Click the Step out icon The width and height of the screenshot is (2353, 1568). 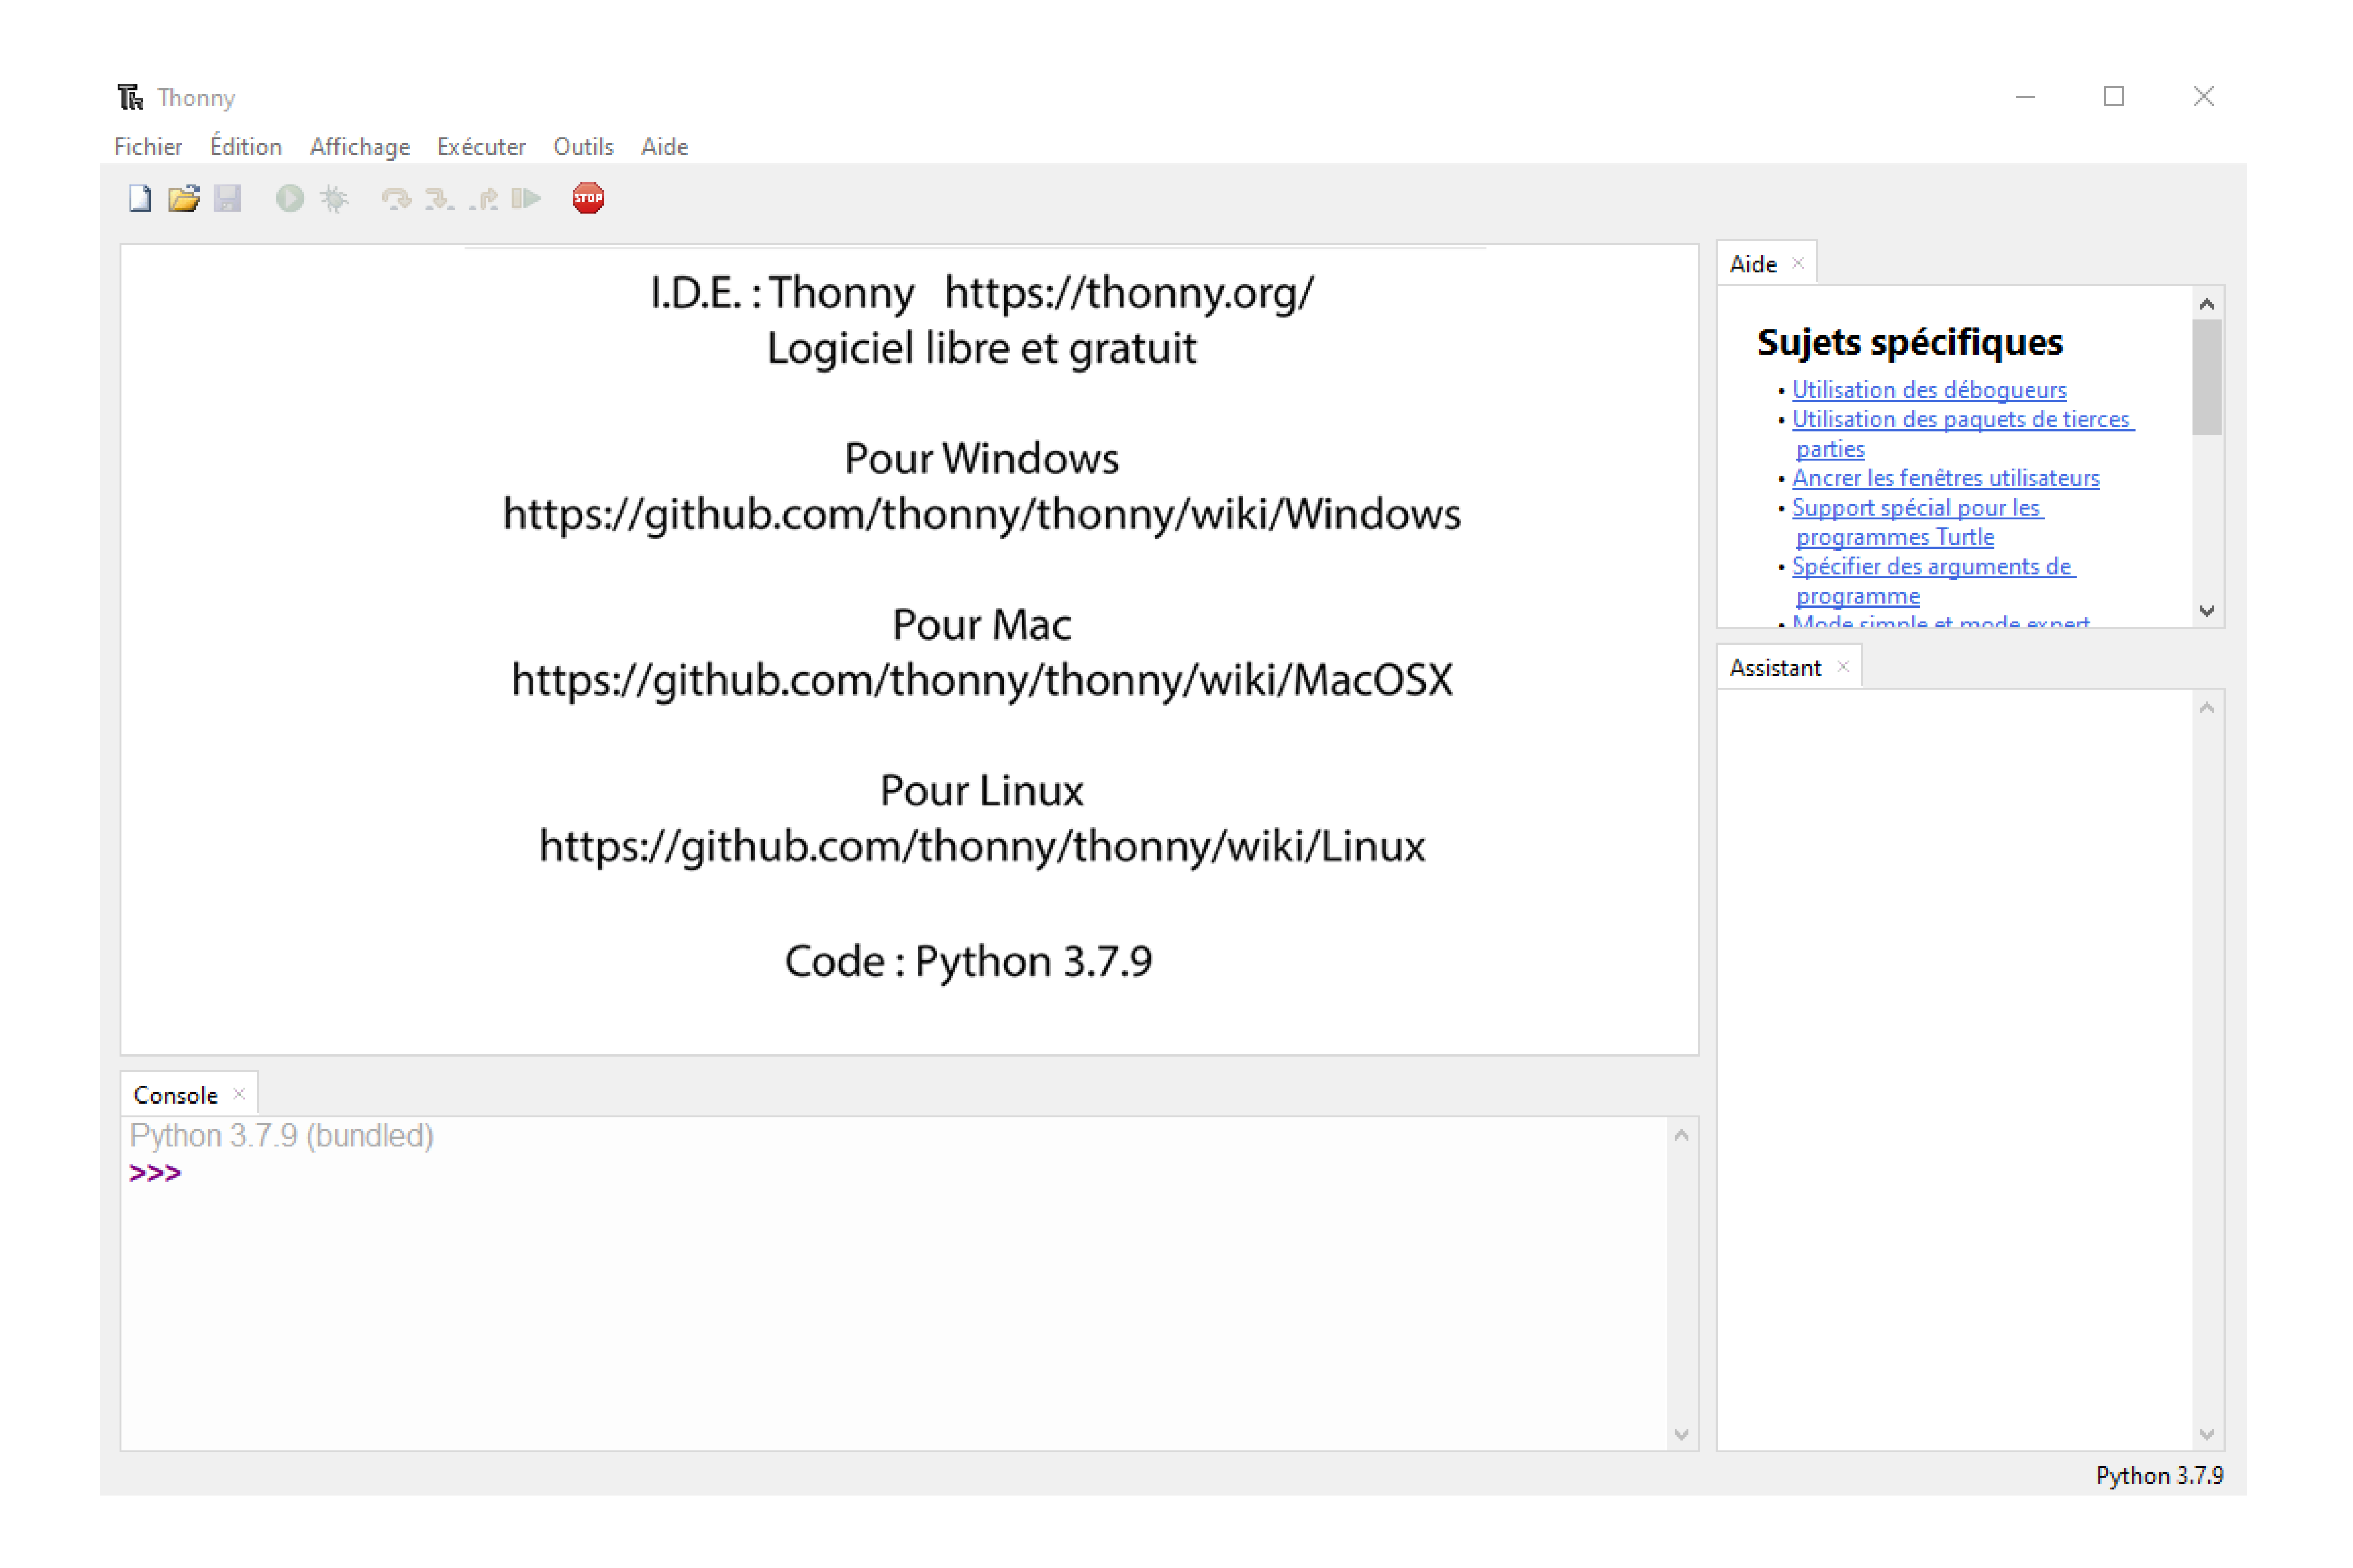coord(484,199)
